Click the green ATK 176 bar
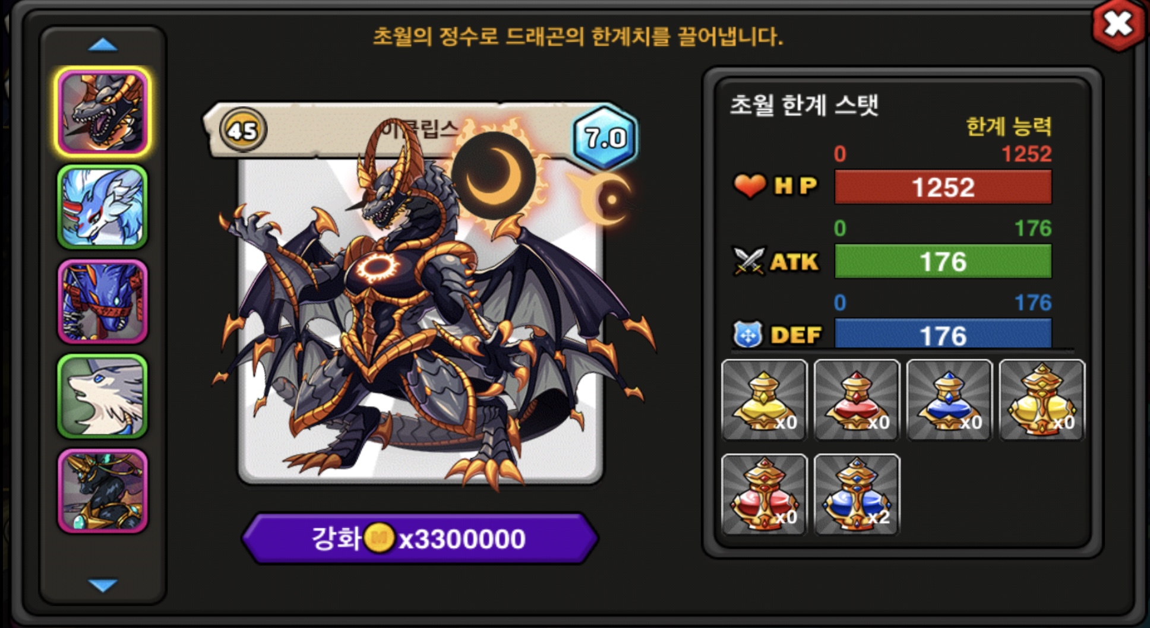This screenshot has width=1150, height=628. [943, 261]
